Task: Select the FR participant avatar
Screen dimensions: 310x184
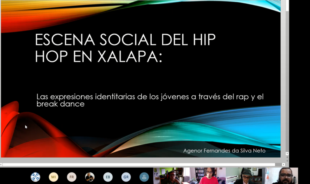Action: pyautogui.click(x=72, y=177)
